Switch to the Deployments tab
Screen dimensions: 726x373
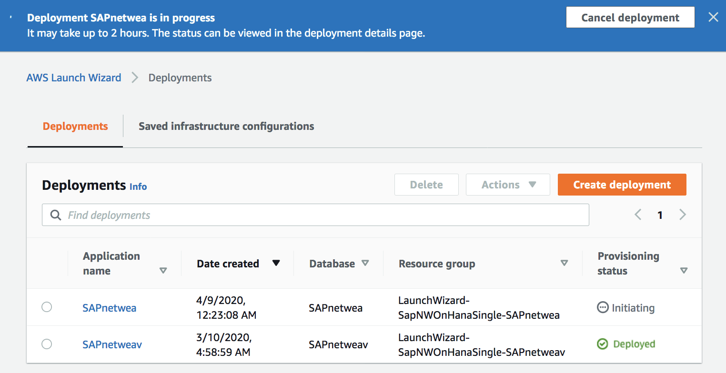click(75, 126)
